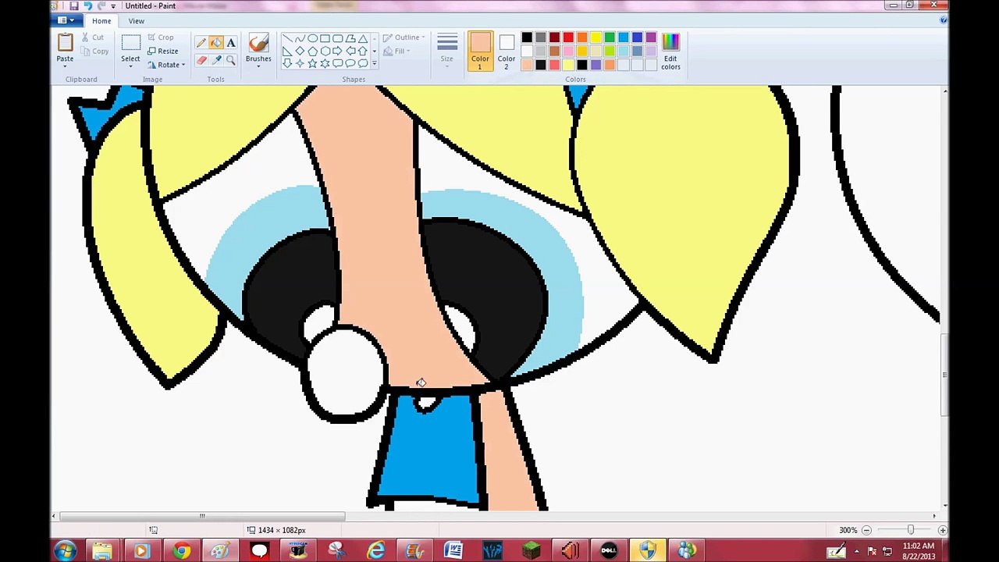This screenshot has width=999, height=562.
Task: Pick the green color swatch
Action: [x=610, y=37]
